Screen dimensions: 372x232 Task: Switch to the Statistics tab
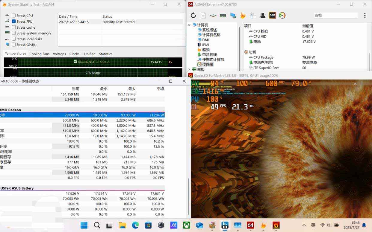coord(105,54)
